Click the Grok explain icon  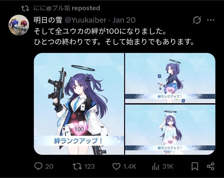pyautogui.click(x=197, y=20)
